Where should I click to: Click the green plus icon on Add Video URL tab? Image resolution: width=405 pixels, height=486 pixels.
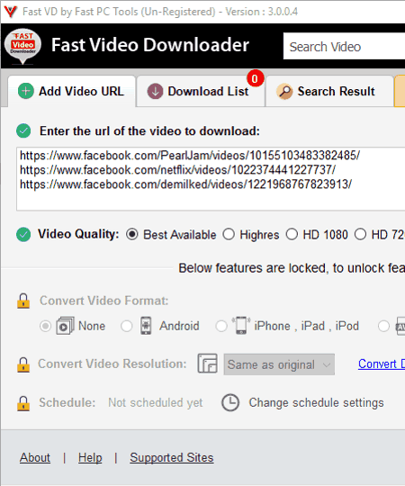26,91
